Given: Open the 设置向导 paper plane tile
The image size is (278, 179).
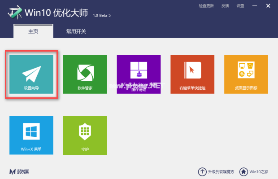Looking at the screenshot, I should (x=31, y=74).
